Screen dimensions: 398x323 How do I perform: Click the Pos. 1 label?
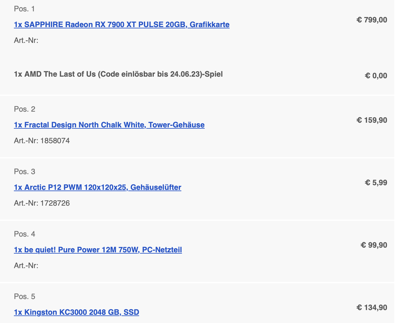25,9
